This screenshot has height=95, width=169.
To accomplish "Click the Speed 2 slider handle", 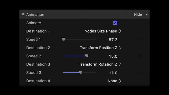I will click(x=87, y=56).
